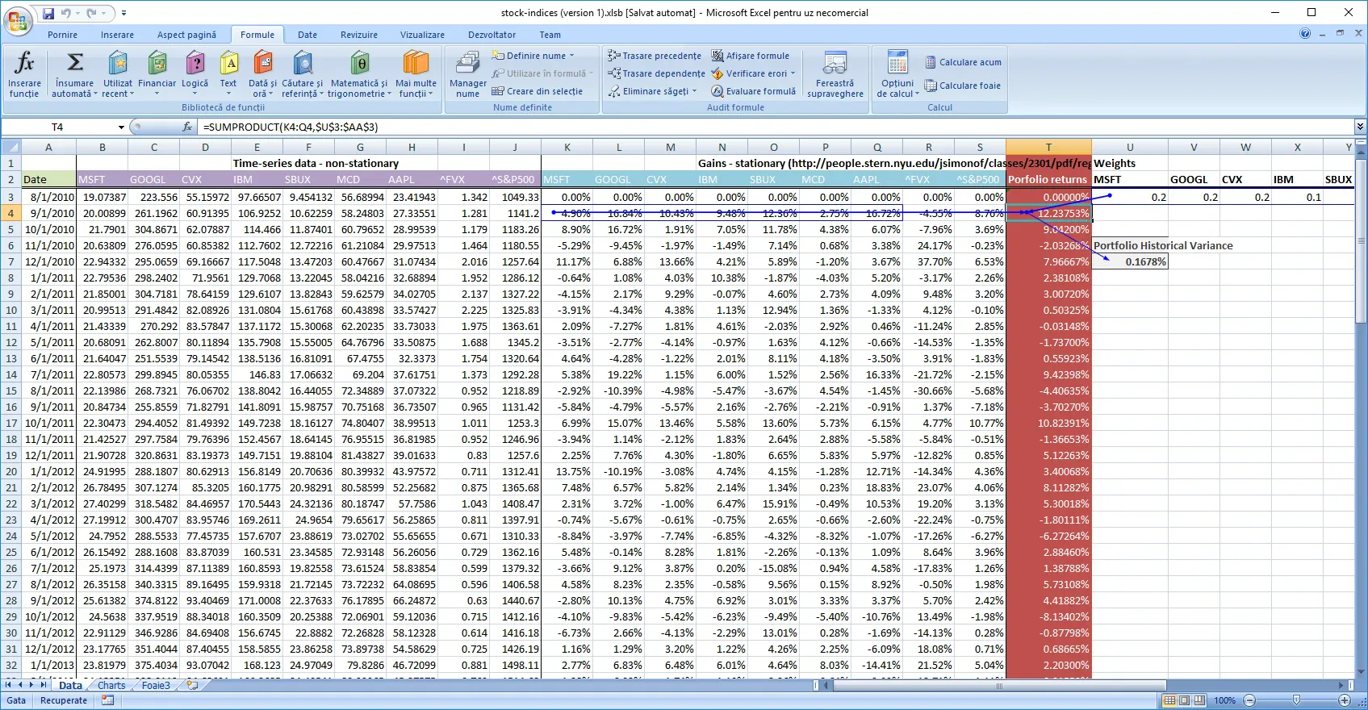Click the zoom in plus button

click(x=1344, y=700)
